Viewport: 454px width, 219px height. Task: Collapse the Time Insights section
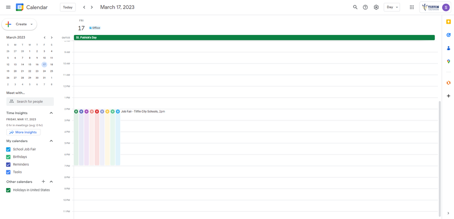51,113
